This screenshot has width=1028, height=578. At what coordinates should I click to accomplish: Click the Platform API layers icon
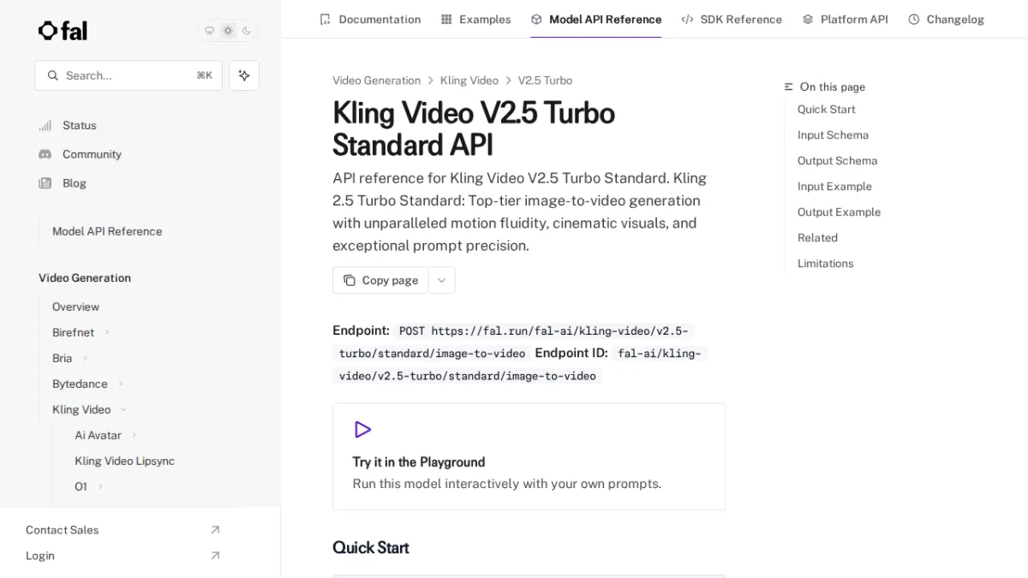point(808,19)
